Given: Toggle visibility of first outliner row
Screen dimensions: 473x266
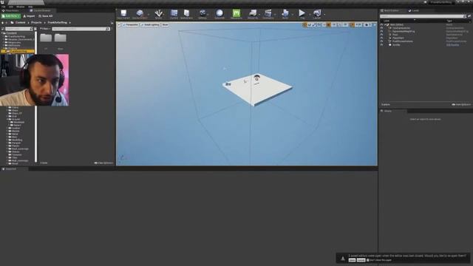Looking at the screenshot, I should point(381,24).
